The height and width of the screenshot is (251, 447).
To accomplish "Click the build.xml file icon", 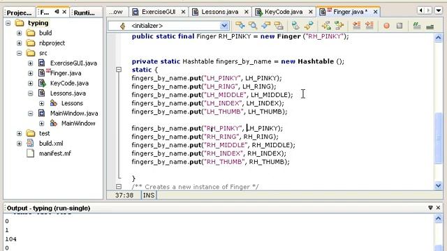I will pos(30,143).
